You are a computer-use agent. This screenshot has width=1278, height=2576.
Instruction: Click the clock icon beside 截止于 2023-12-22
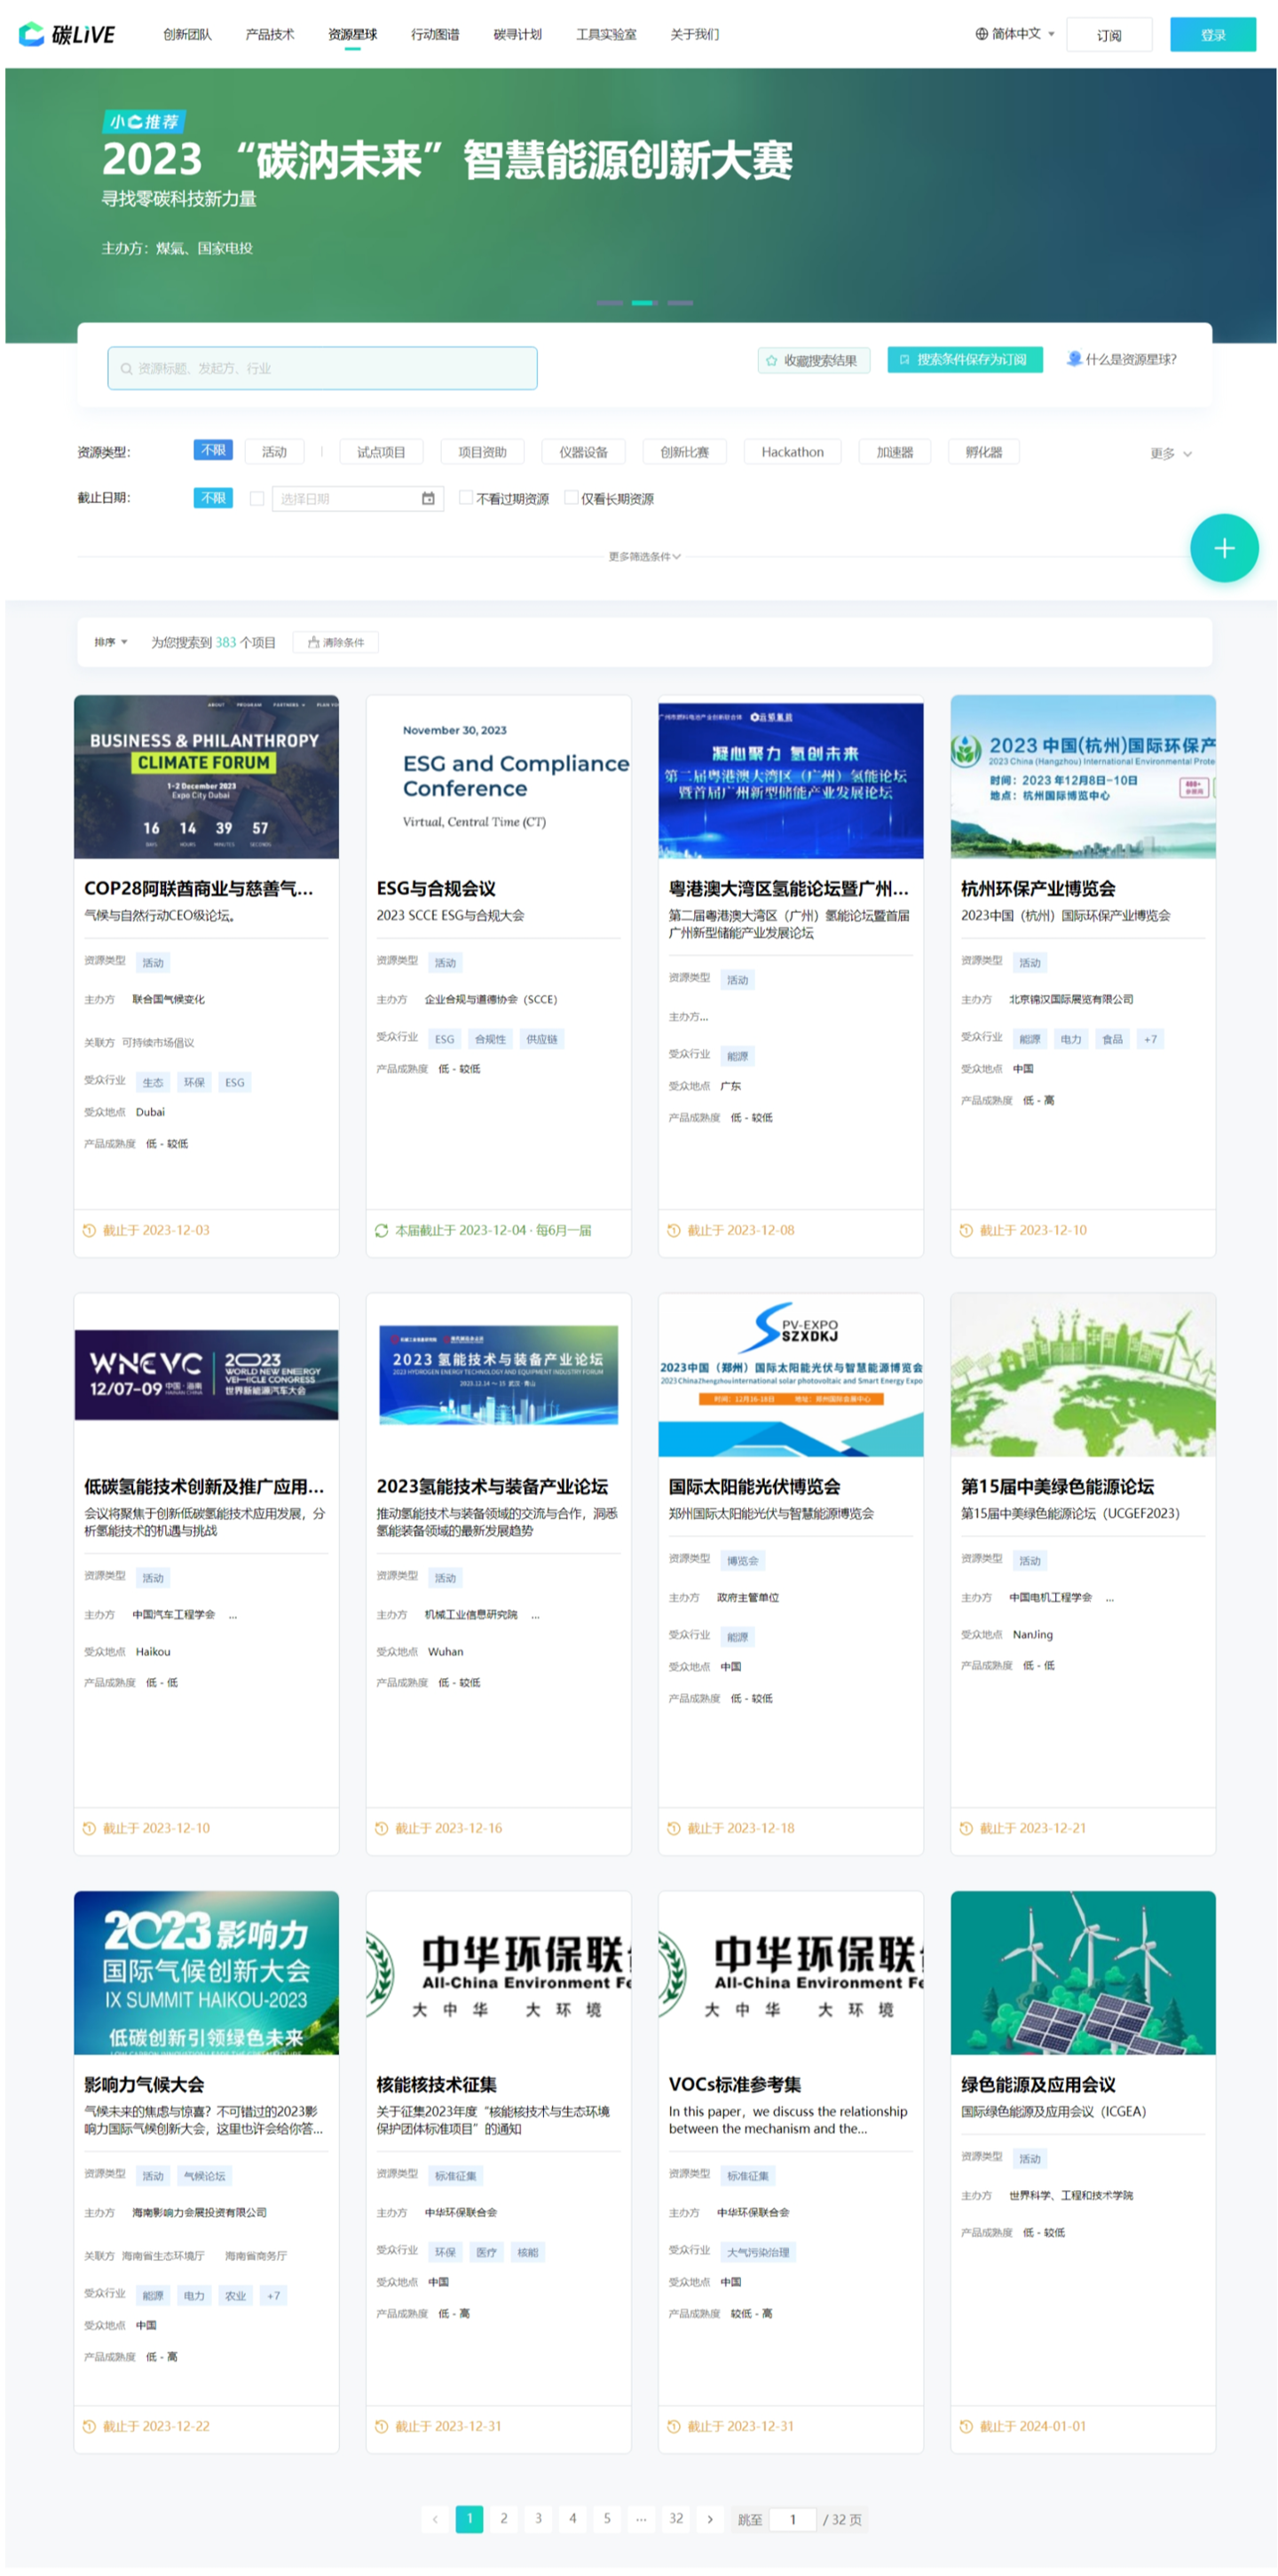click(89, 2427)
